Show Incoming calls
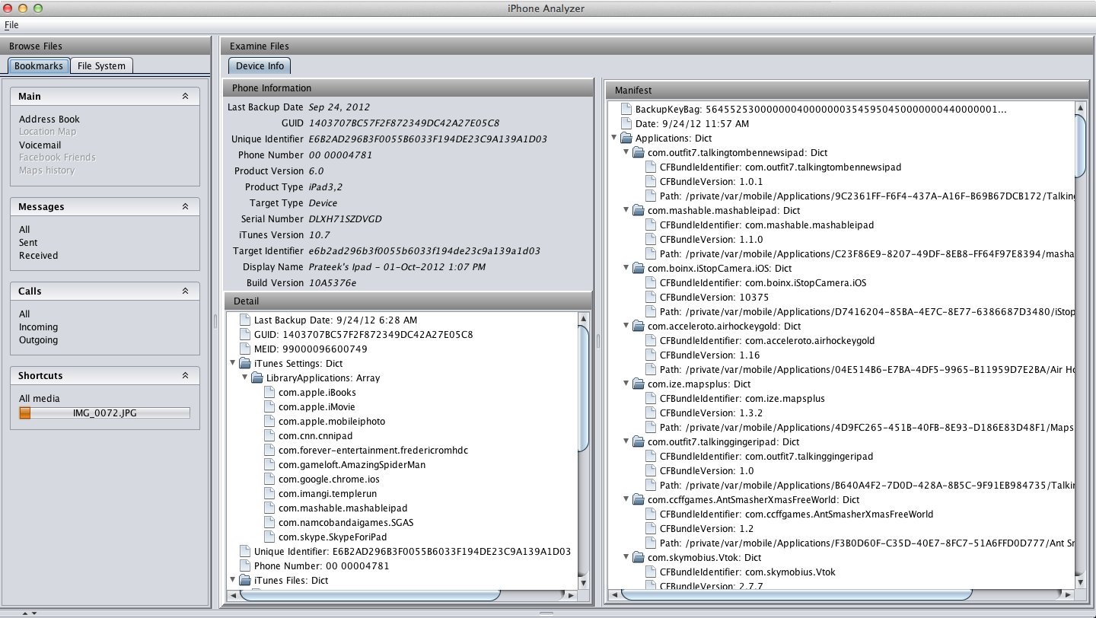1096x618 pixels. click(39, 327)
